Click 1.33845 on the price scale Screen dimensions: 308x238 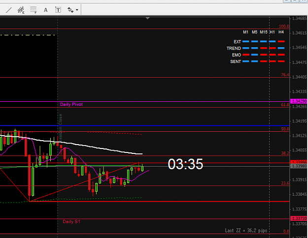[299, 194]
